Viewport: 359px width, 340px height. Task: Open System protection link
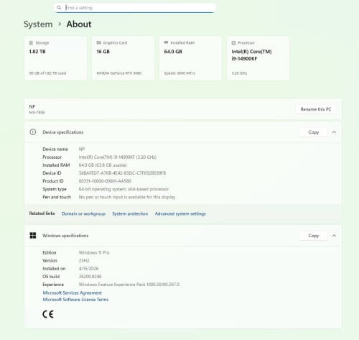[130, 213]
